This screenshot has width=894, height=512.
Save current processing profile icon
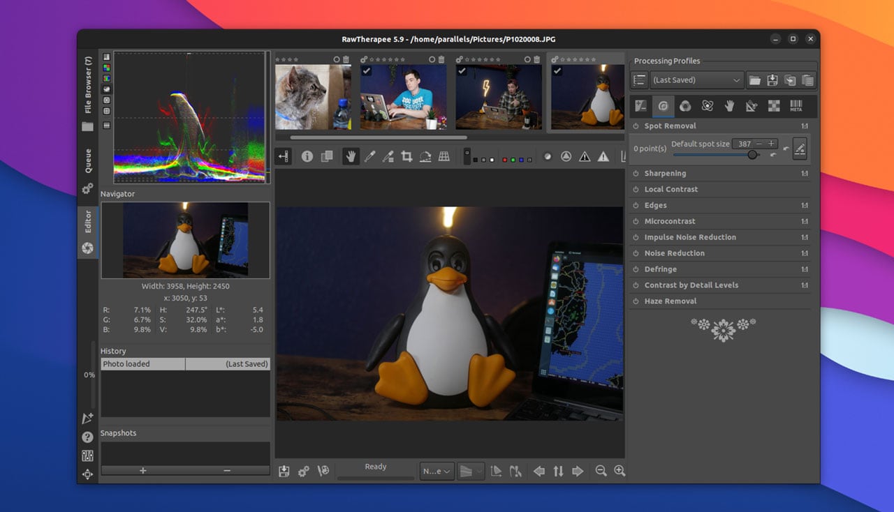[x=772, y=80]
